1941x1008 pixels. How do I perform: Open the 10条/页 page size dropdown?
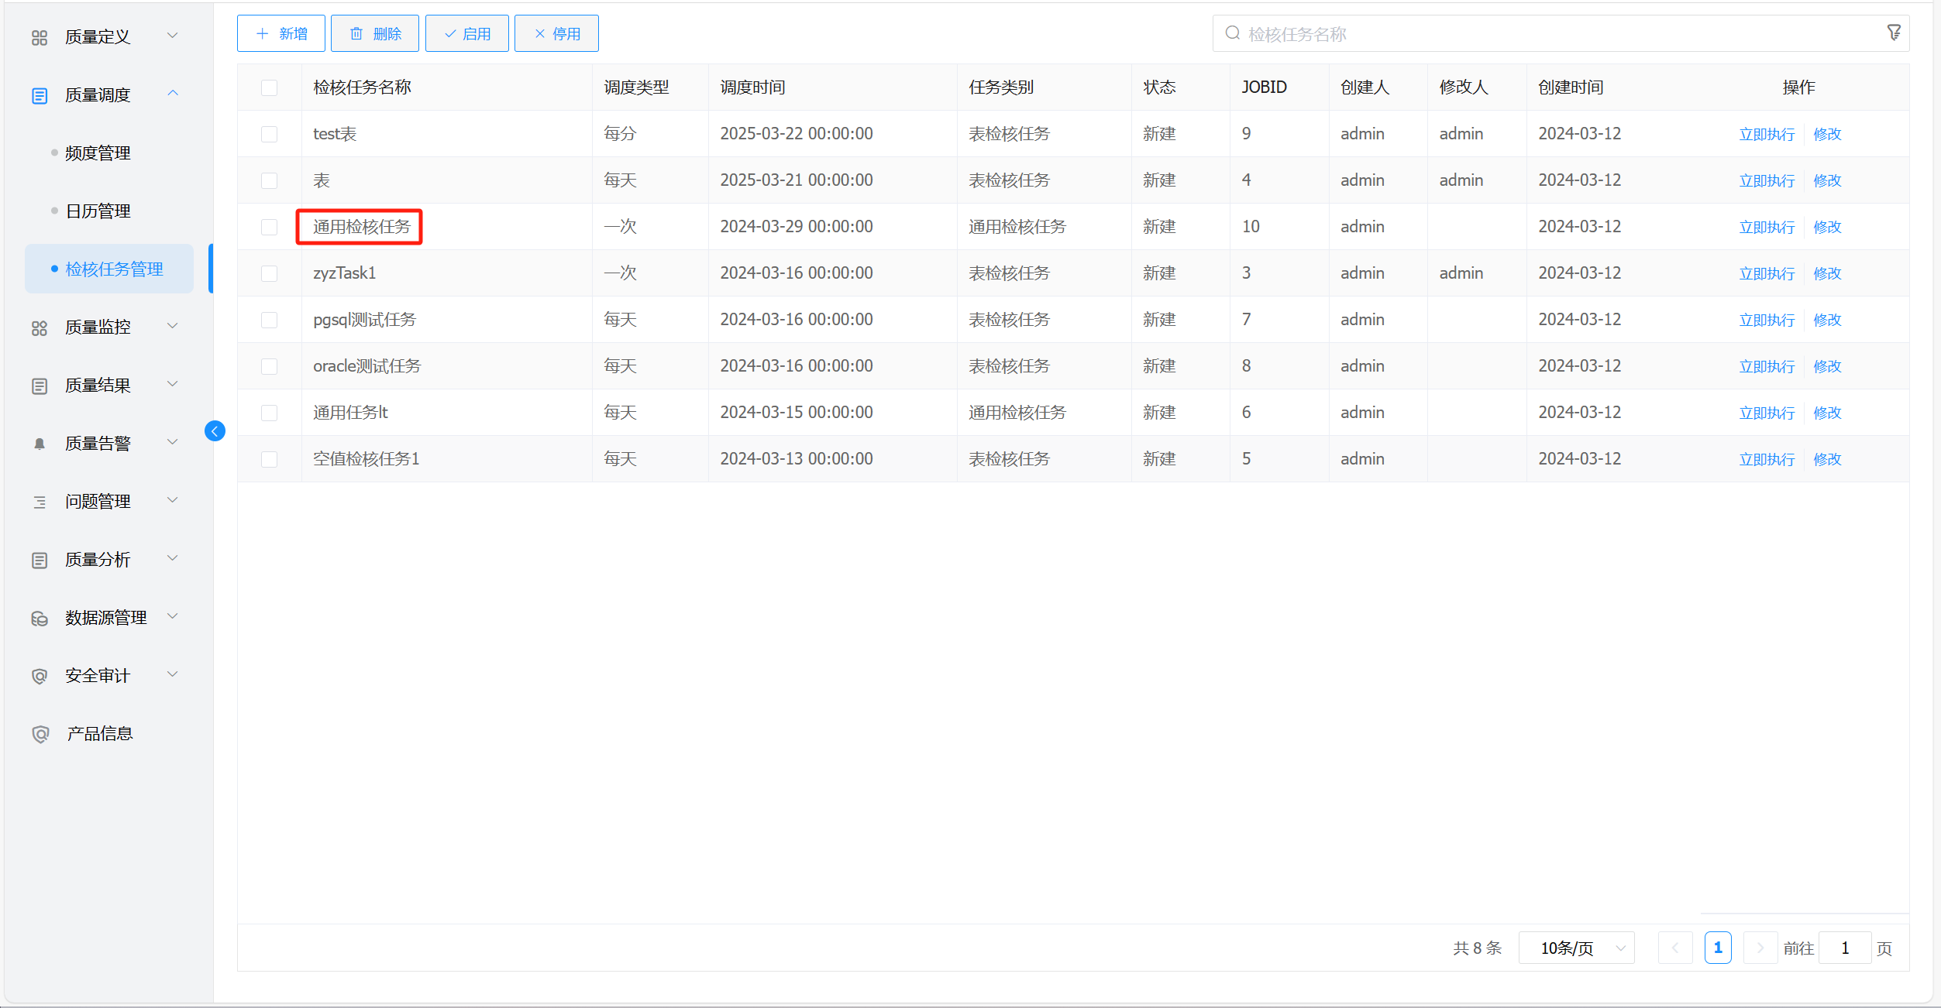coord(1576,948)
